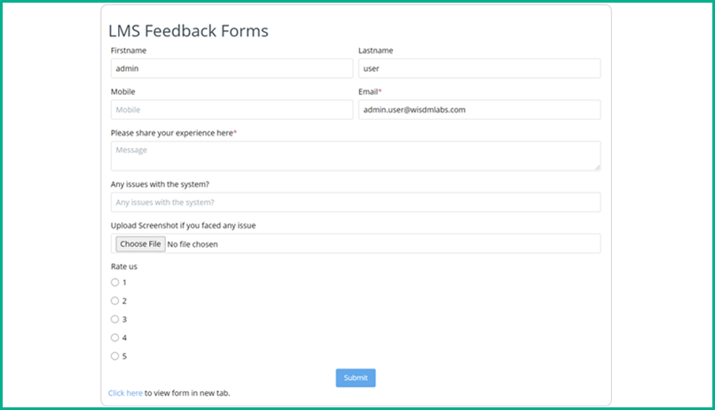Rate the system 5 via radio button
Image resolution: width=715 pixels, height=410 pixels.
pos(114,356)
